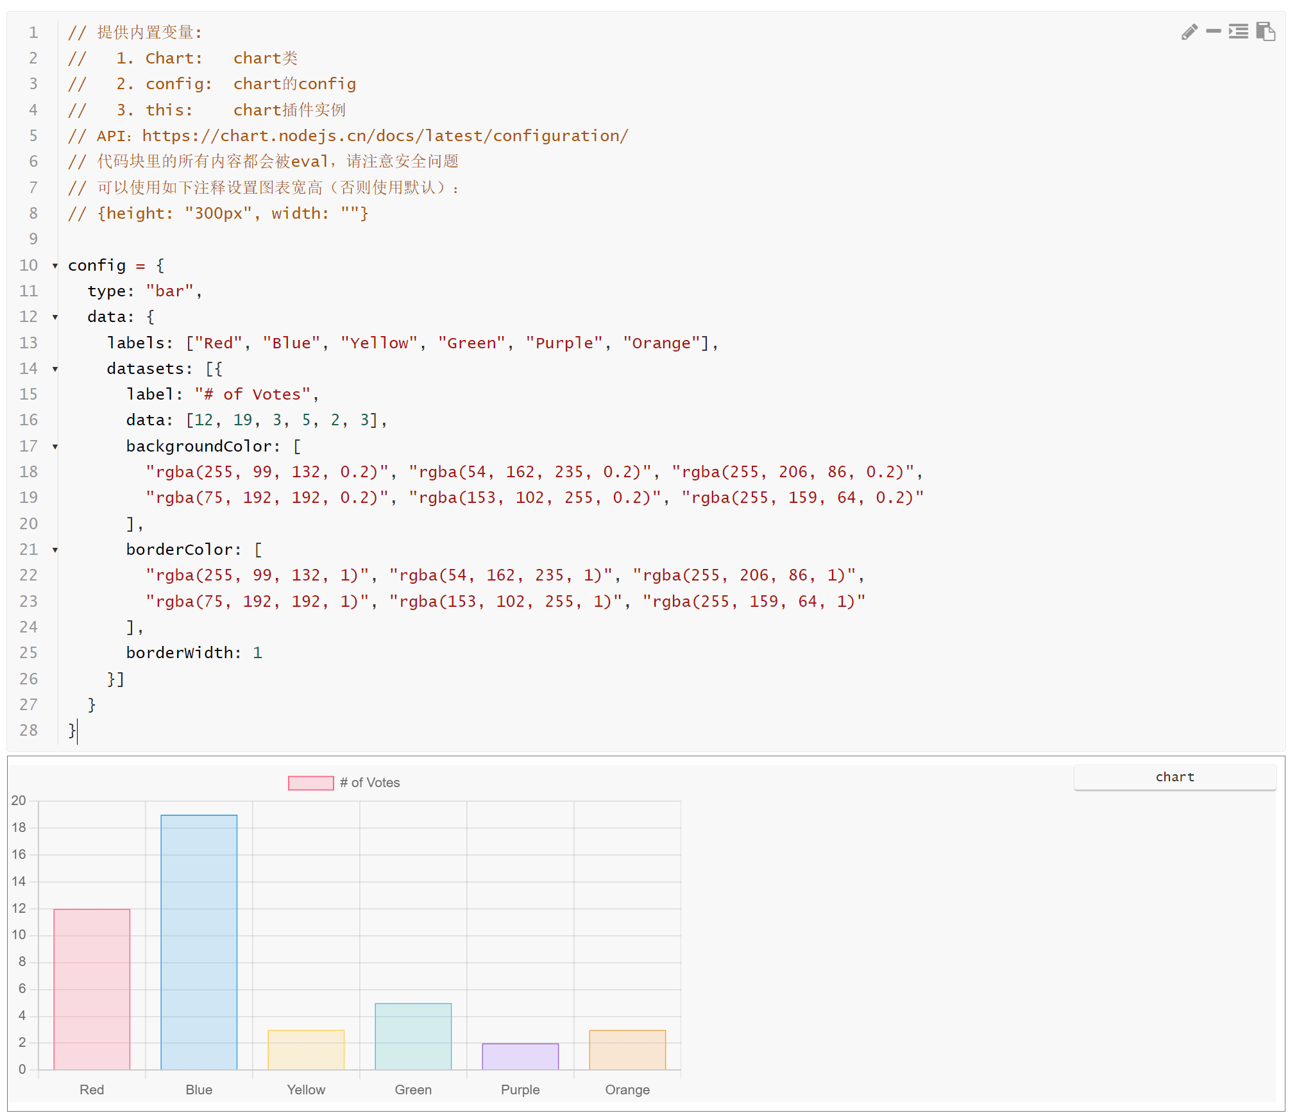Viewport: 1297px width, 1120px height.
Task: Click the pencil edit icon
Action: pyautogui.click(x=1189, y=32)
